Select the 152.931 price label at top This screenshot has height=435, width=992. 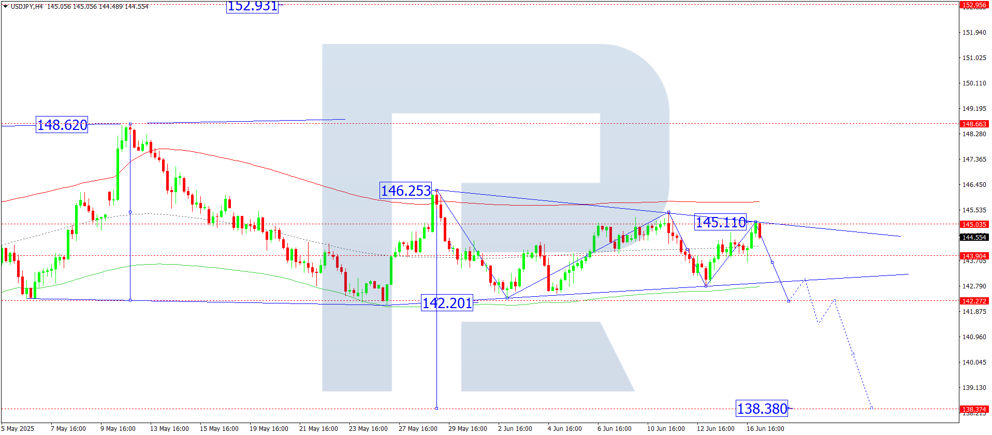click(x=253, y=6)
